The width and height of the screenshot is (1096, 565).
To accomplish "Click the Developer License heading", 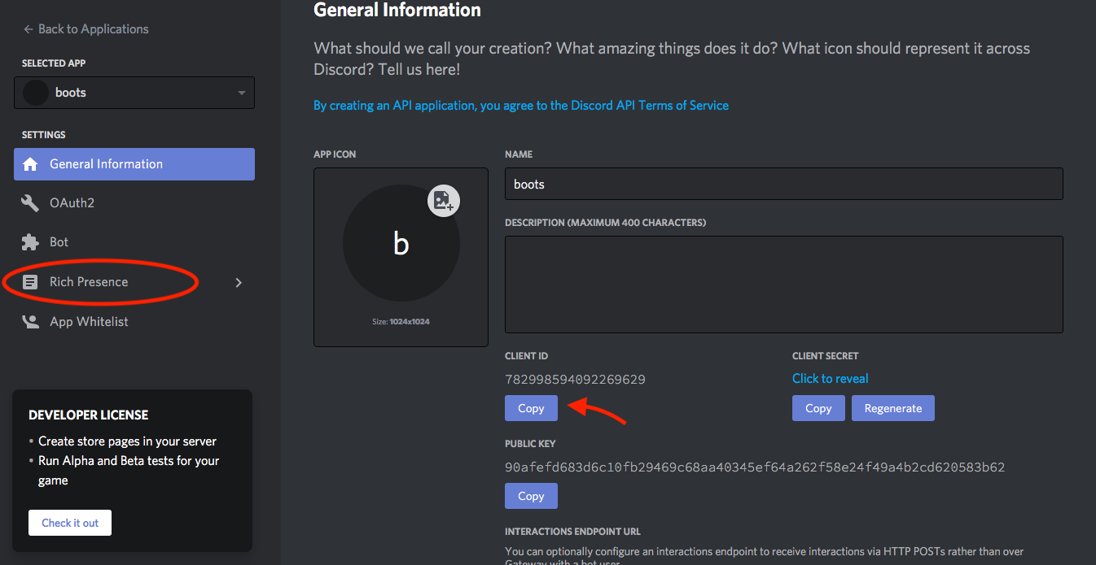I will pos(89,415).
